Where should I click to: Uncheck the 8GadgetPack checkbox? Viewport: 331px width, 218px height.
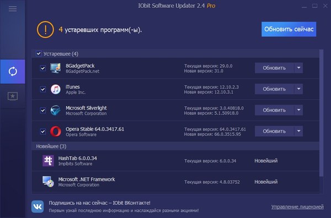(43, 68)
